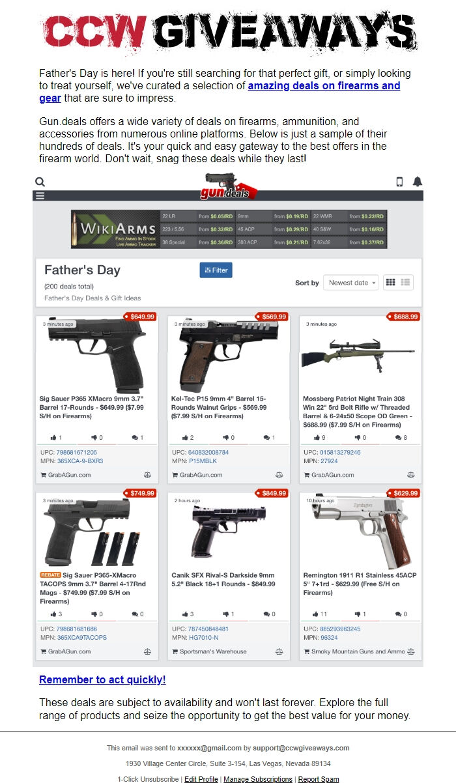Click the search magnifier icon
Viewport: 456px width, 783px height.
pyautogui.click(x=40, y=182)
